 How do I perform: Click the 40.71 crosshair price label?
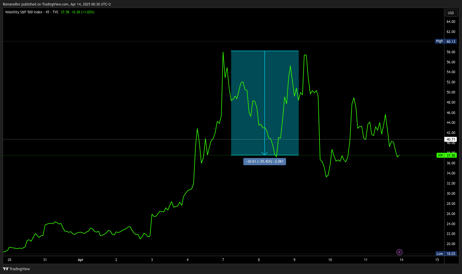(x=451, y=139)
